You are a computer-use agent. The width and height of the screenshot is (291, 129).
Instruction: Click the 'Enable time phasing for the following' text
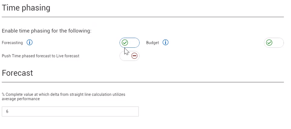point(46,31)
